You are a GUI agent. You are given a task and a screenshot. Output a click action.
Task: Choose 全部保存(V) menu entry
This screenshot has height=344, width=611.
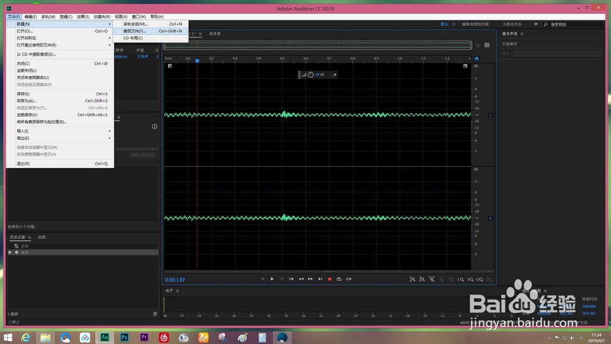(60, 114)
